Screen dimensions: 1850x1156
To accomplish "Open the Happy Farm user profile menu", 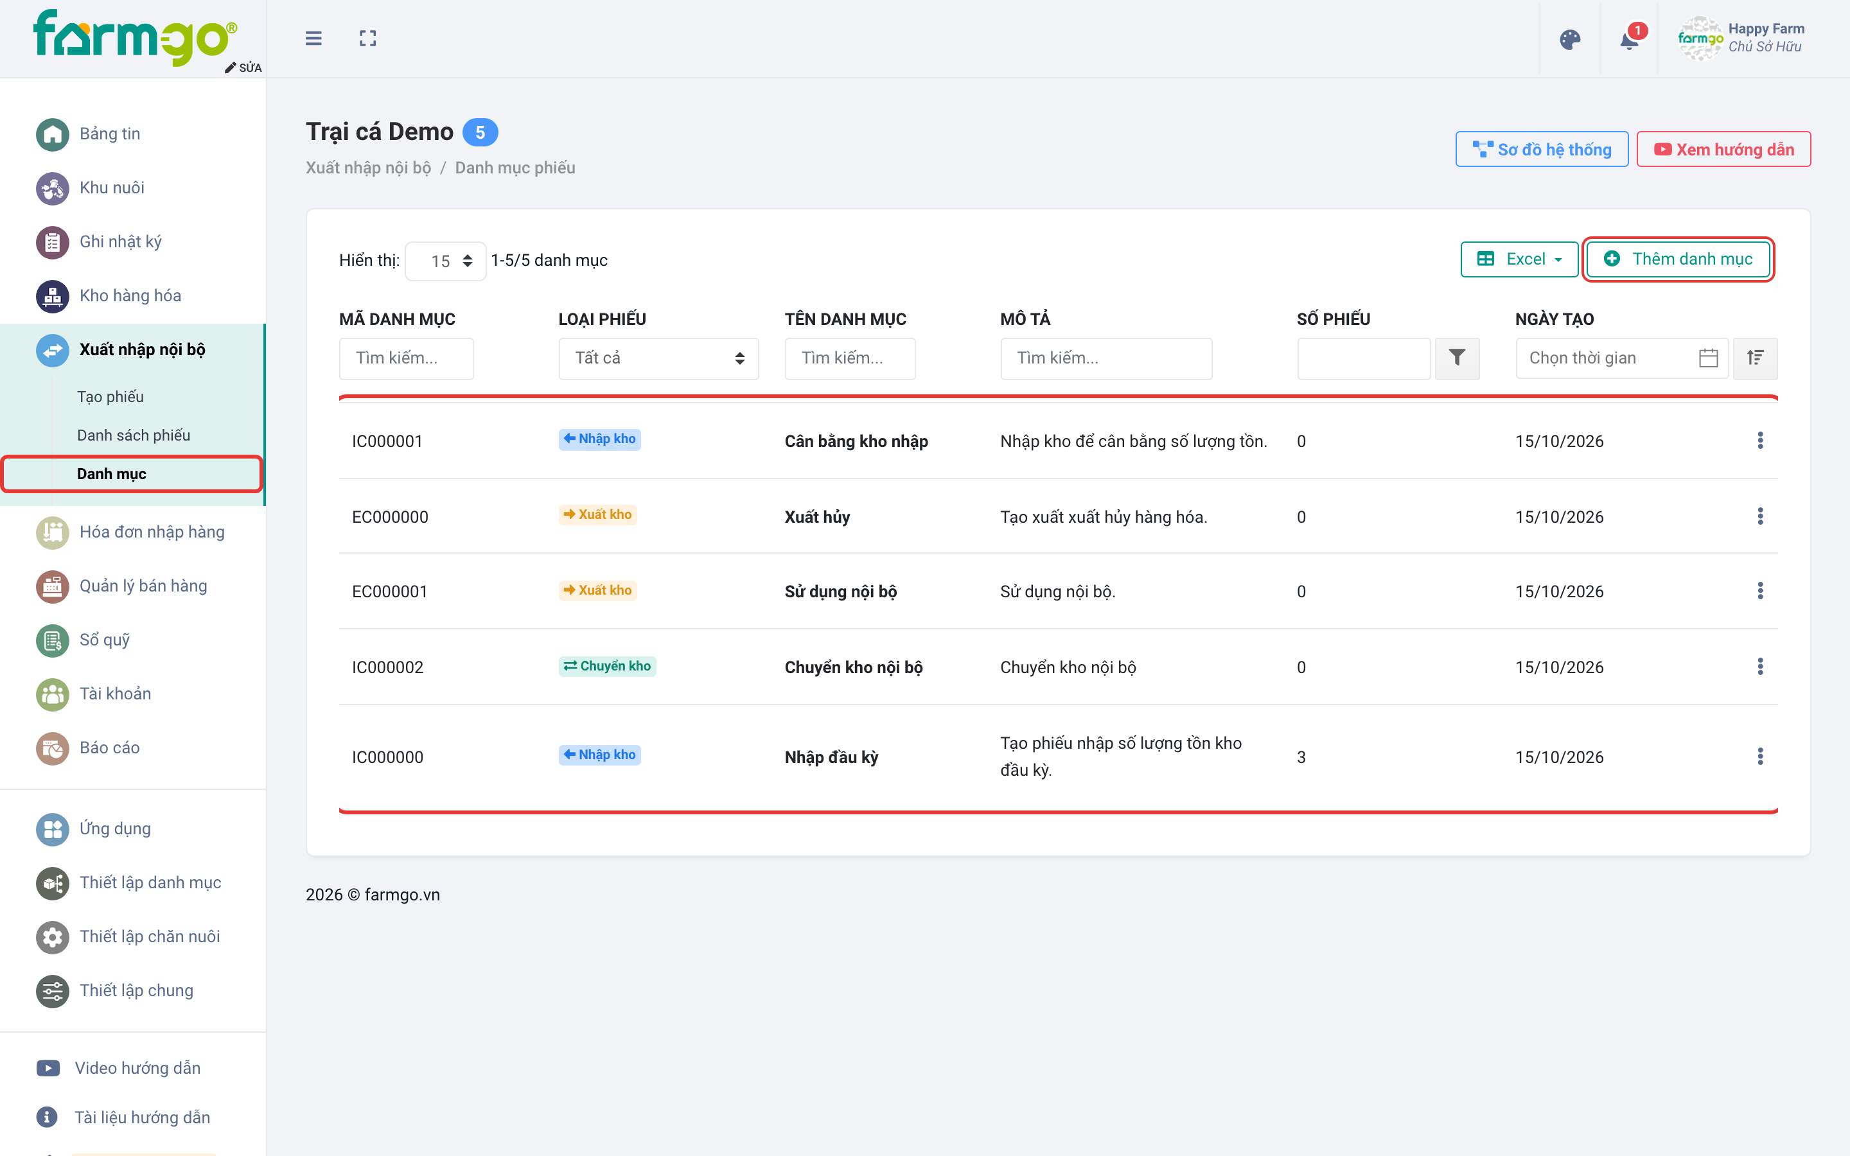I will click(x=1741, y=39).
